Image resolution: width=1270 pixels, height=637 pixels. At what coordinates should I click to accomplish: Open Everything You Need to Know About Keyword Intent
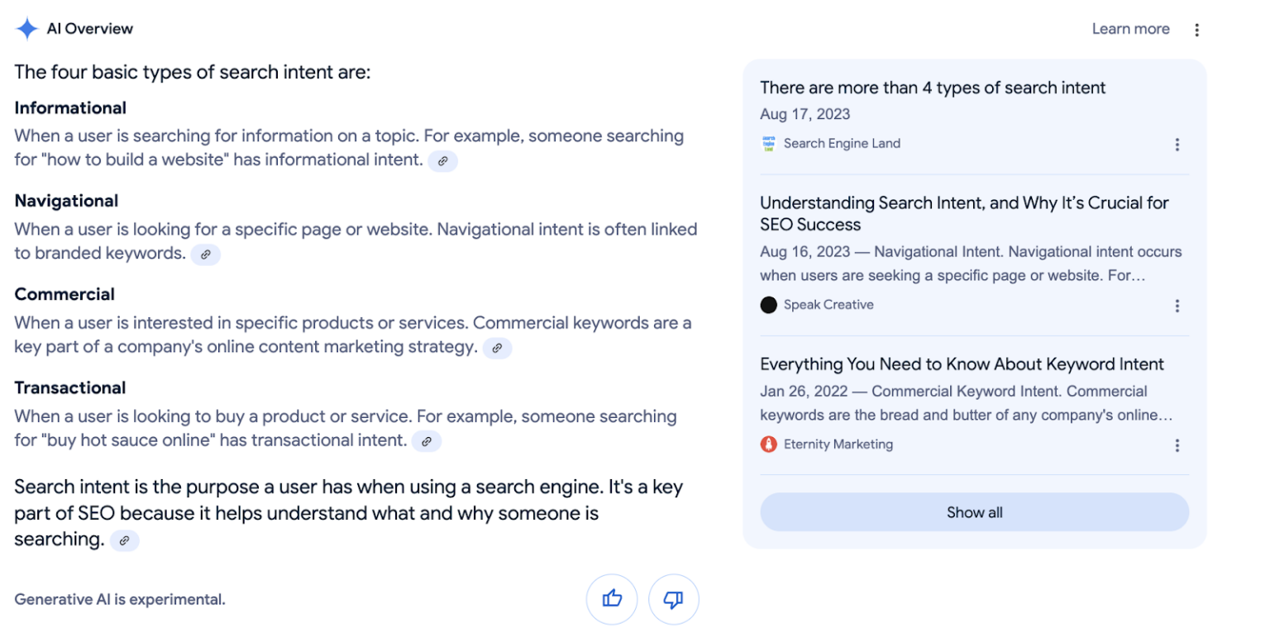click(x=961, y=364)
